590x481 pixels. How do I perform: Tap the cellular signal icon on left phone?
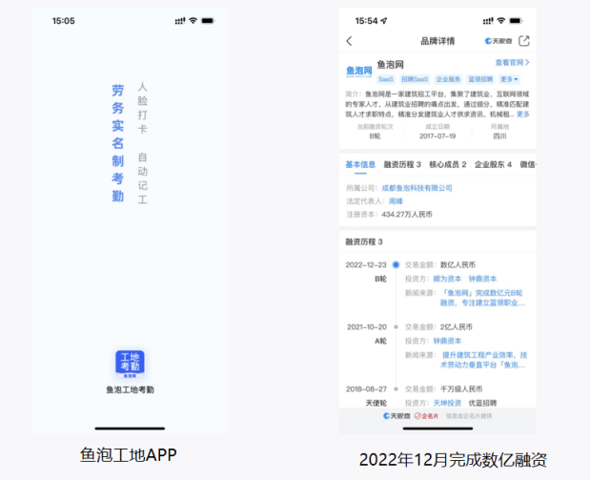(180, 21)
